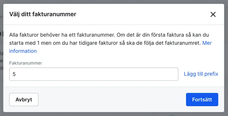The image size is (228, 116).
Task: Focus the Fakturanummer input field
Action: tap(93, 74)
